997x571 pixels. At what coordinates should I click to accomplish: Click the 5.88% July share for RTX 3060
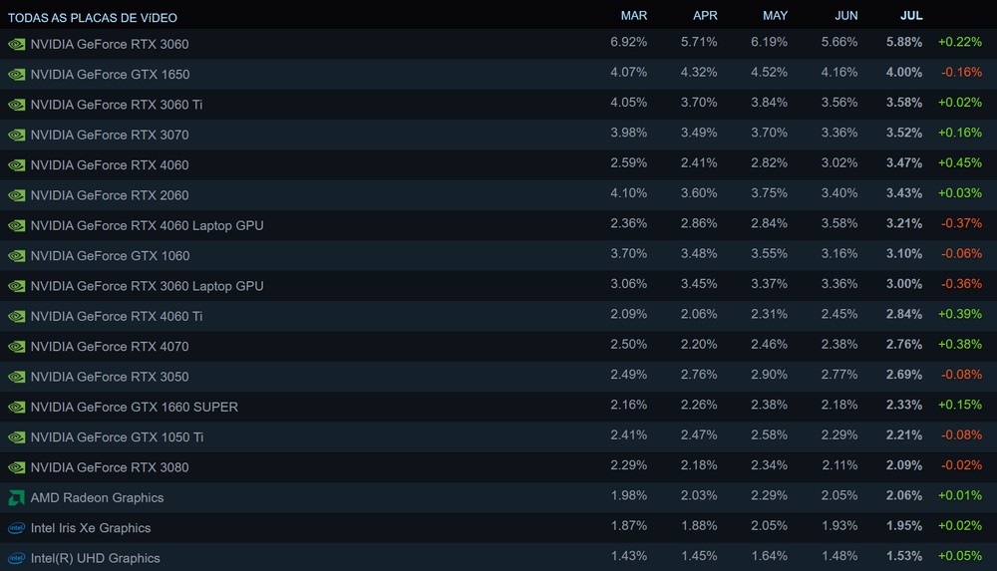(x=904, y=44)
